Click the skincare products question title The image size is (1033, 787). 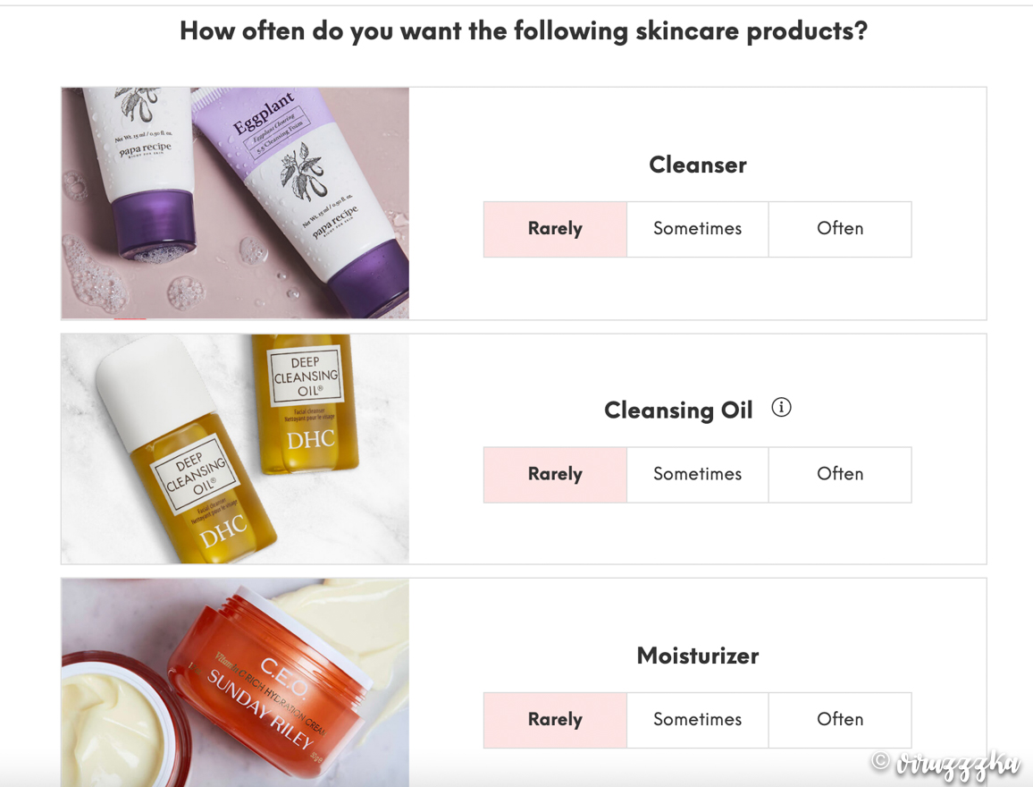(524, 31)
